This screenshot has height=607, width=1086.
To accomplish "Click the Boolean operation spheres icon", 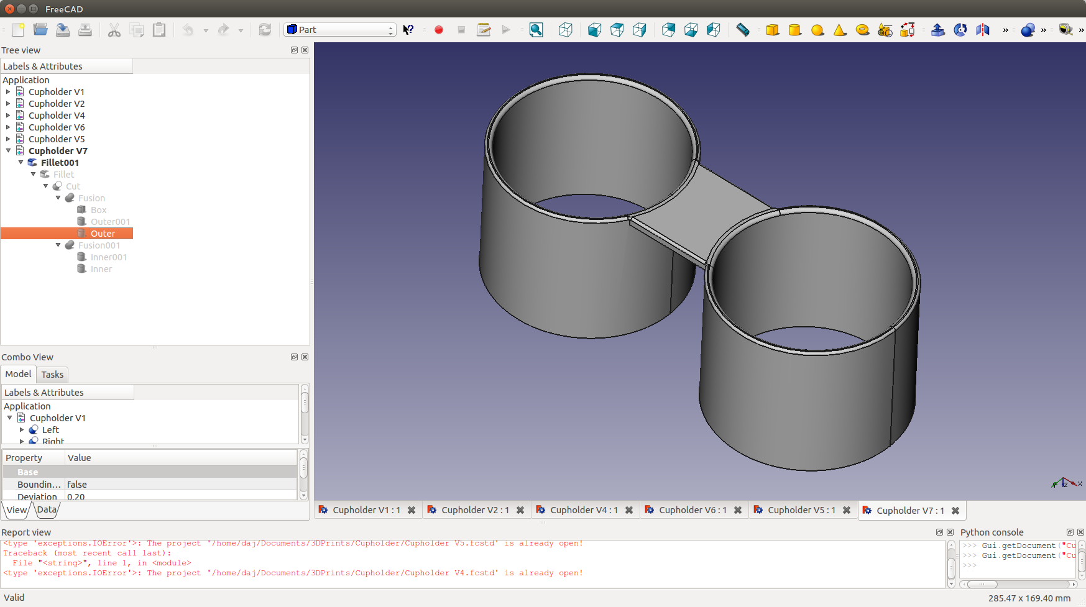I will 1028,30.
